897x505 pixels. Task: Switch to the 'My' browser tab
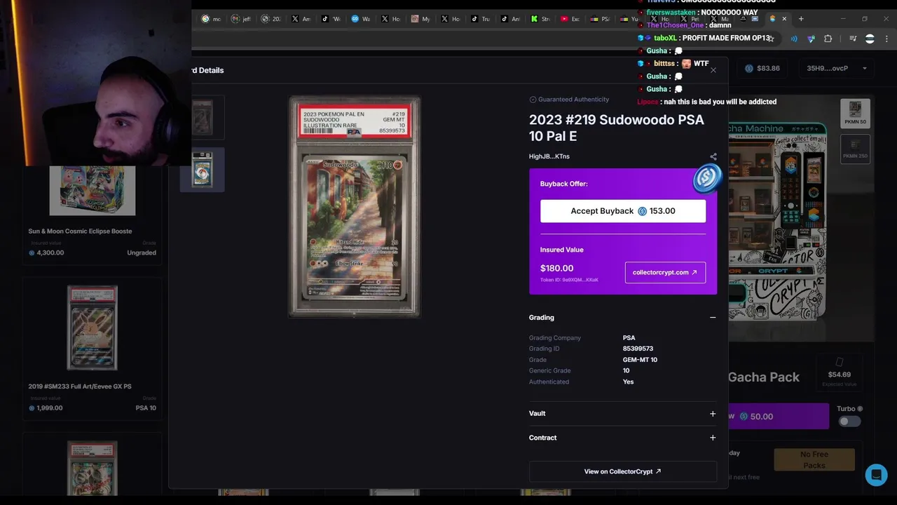[x=420, y=19]
